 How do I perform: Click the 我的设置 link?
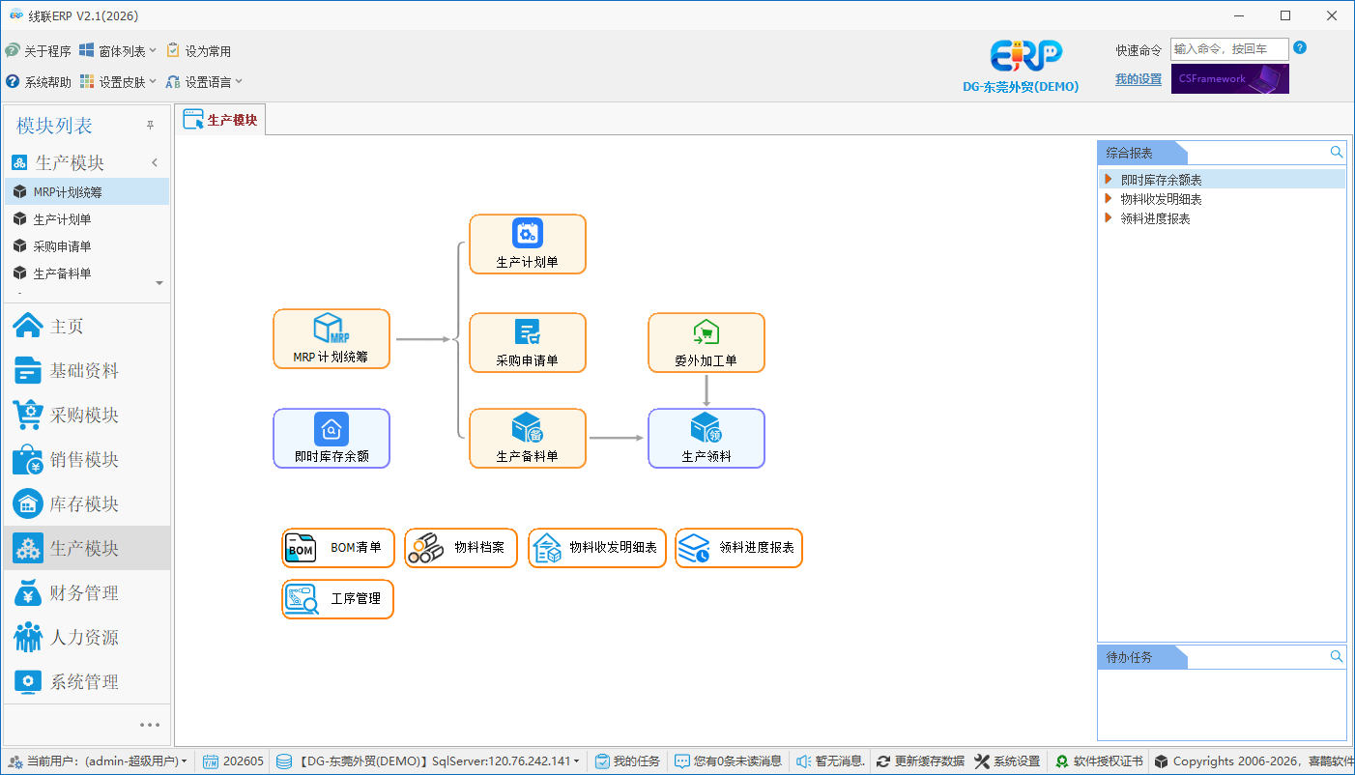(x=1139, y=79)
